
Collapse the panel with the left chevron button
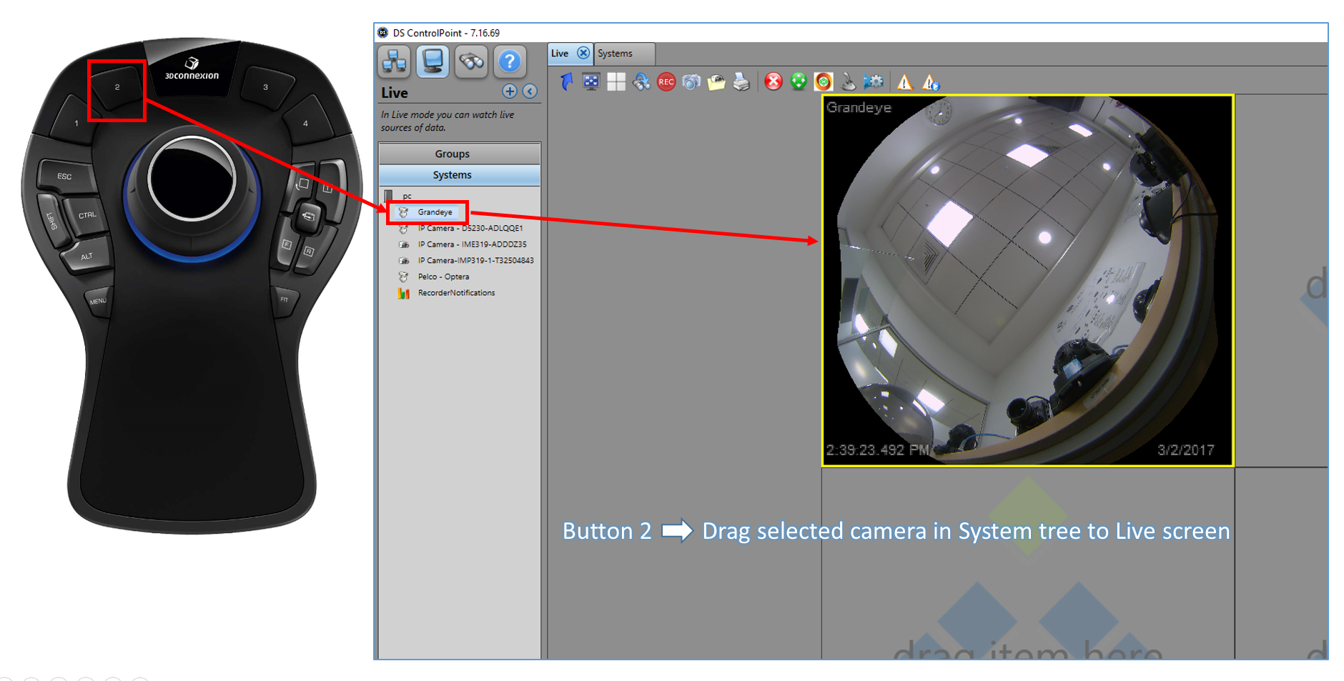pos(530,91)
